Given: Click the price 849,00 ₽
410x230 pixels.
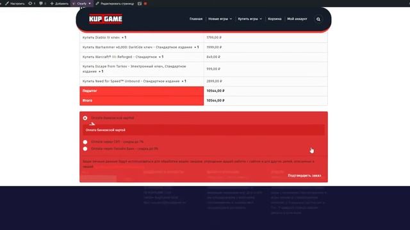Looking at the screenshot, I should (213, 57).
